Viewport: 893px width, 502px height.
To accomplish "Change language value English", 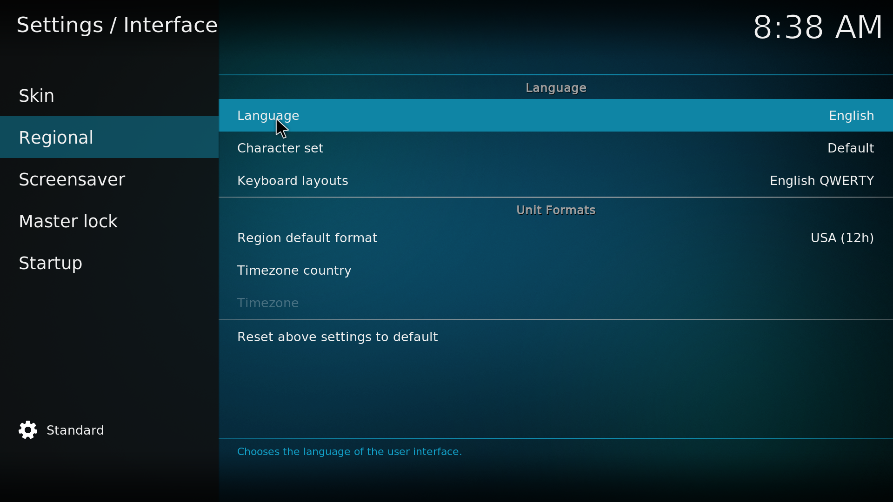I will click(x=851, y=116).
